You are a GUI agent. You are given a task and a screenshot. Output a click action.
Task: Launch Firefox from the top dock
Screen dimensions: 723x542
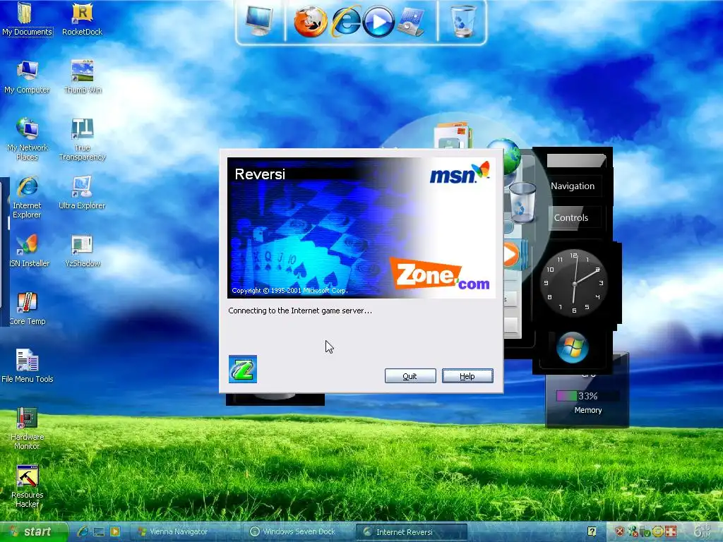(311, 21)
